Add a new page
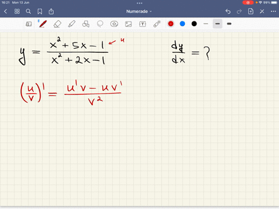 [251, 12]
